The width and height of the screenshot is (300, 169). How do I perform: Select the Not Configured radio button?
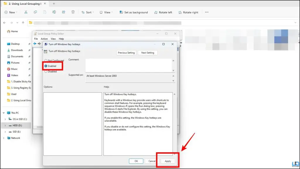pos(46,60)
